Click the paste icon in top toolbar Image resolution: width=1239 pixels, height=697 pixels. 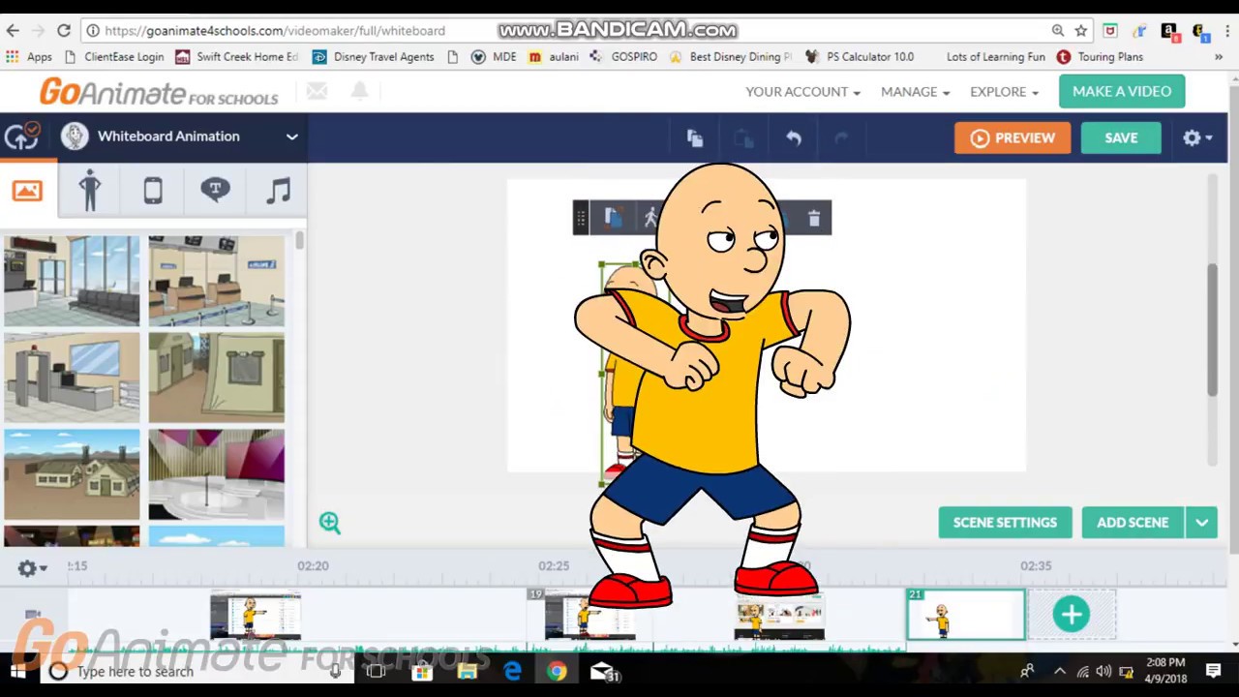click(x=743, y=138)
